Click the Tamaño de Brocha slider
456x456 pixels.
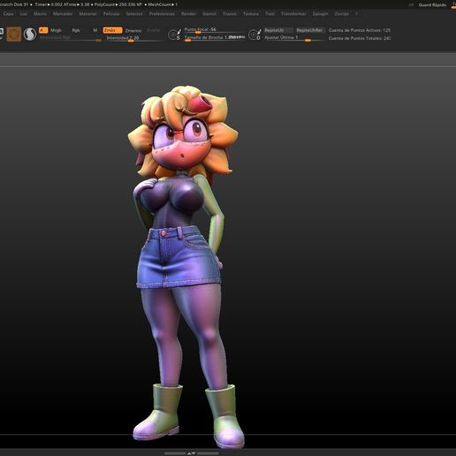[x=214, y=38]
